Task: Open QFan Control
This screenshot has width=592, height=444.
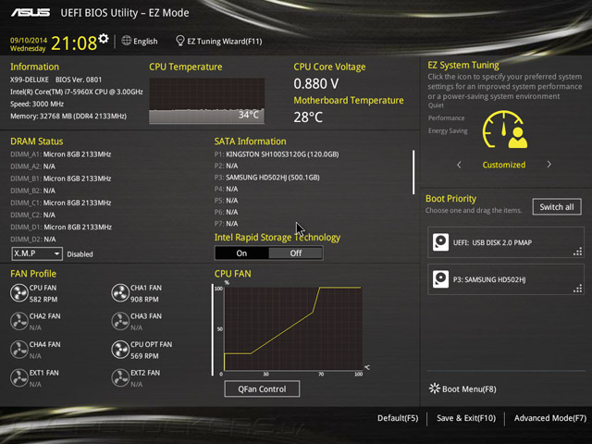Action: tap(262, 388)
